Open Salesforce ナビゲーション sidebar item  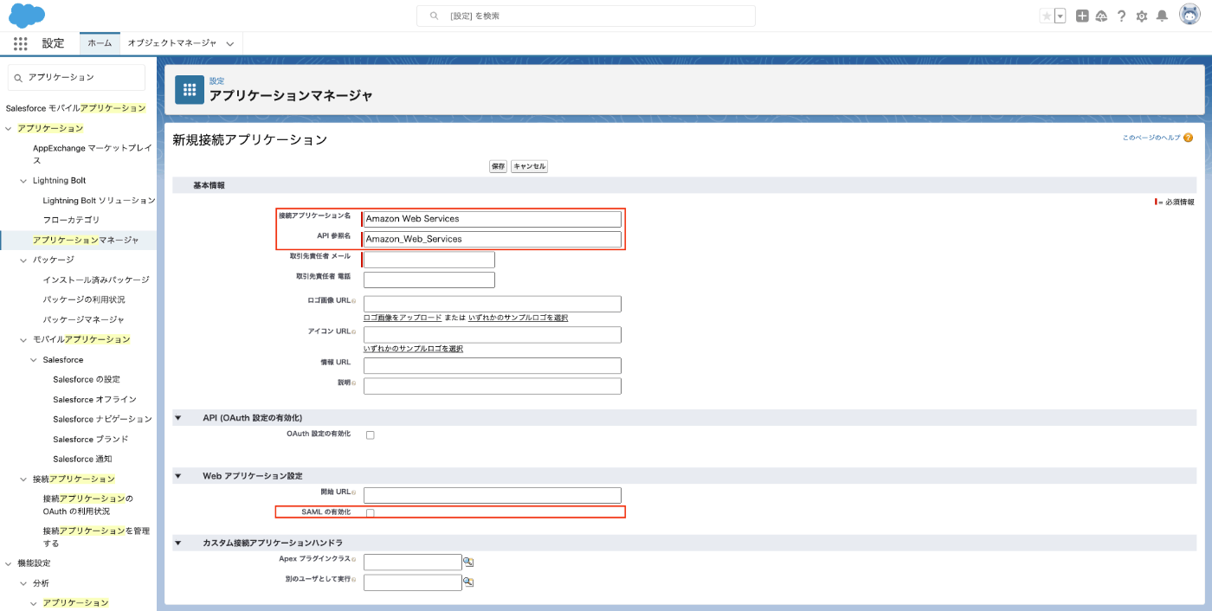pyautogui.click(x=102, y=419)
